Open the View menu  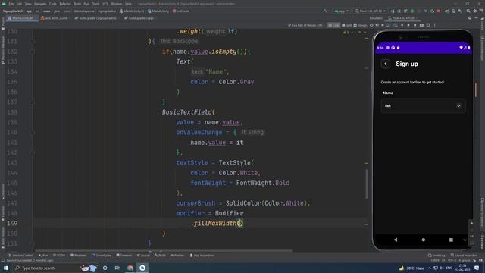(28, 4)
